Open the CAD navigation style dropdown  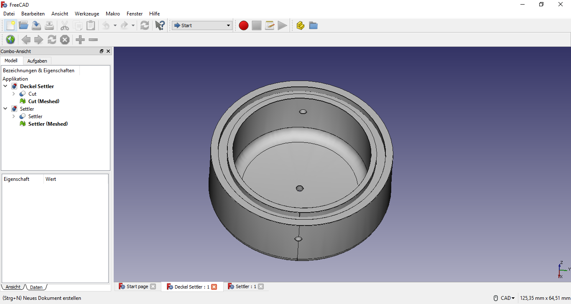507,298
